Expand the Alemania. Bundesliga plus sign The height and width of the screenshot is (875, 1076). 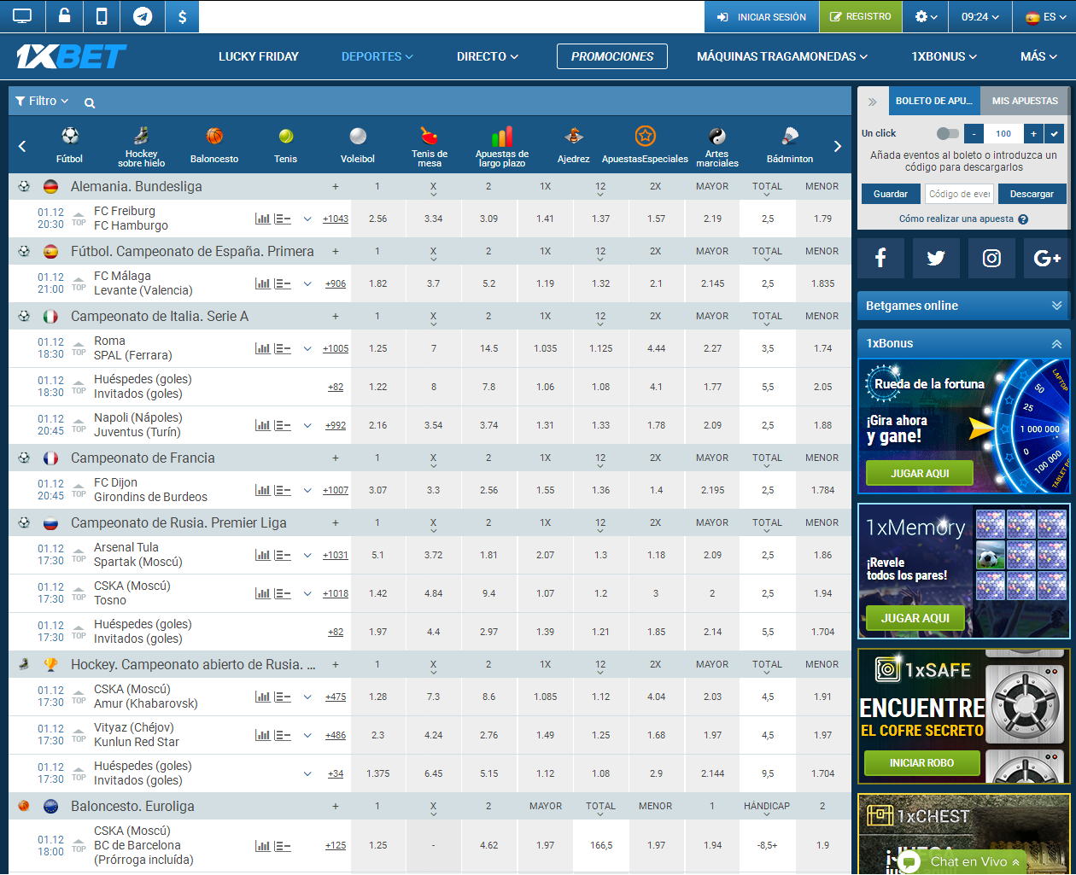point(336,186)
